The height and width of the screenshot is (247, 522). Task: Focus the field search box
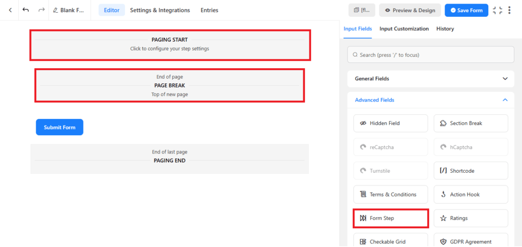click(x=430, y=55)
